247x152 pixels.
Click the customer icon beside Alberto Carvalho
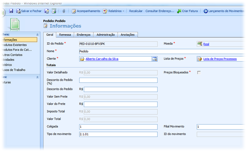(82, 59)
